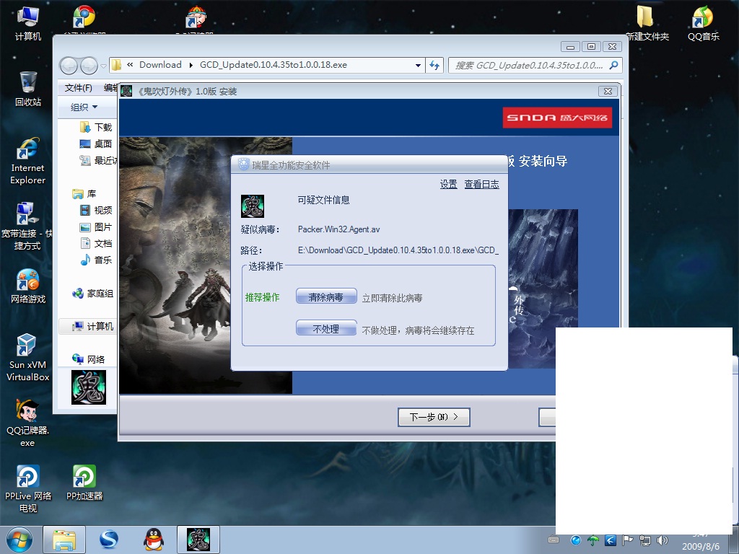Image resolution: width=739 pixels, height=554 pixels.
Task: Click the Explorer forward button
Action: (x=89, y=66)
